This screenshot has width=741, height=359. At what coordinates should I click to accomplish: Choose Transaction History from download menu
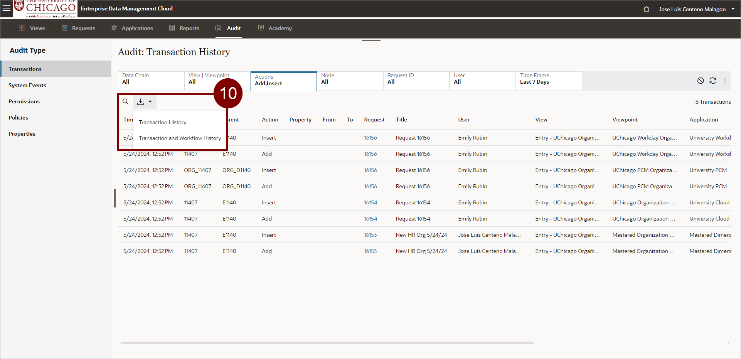162,122
